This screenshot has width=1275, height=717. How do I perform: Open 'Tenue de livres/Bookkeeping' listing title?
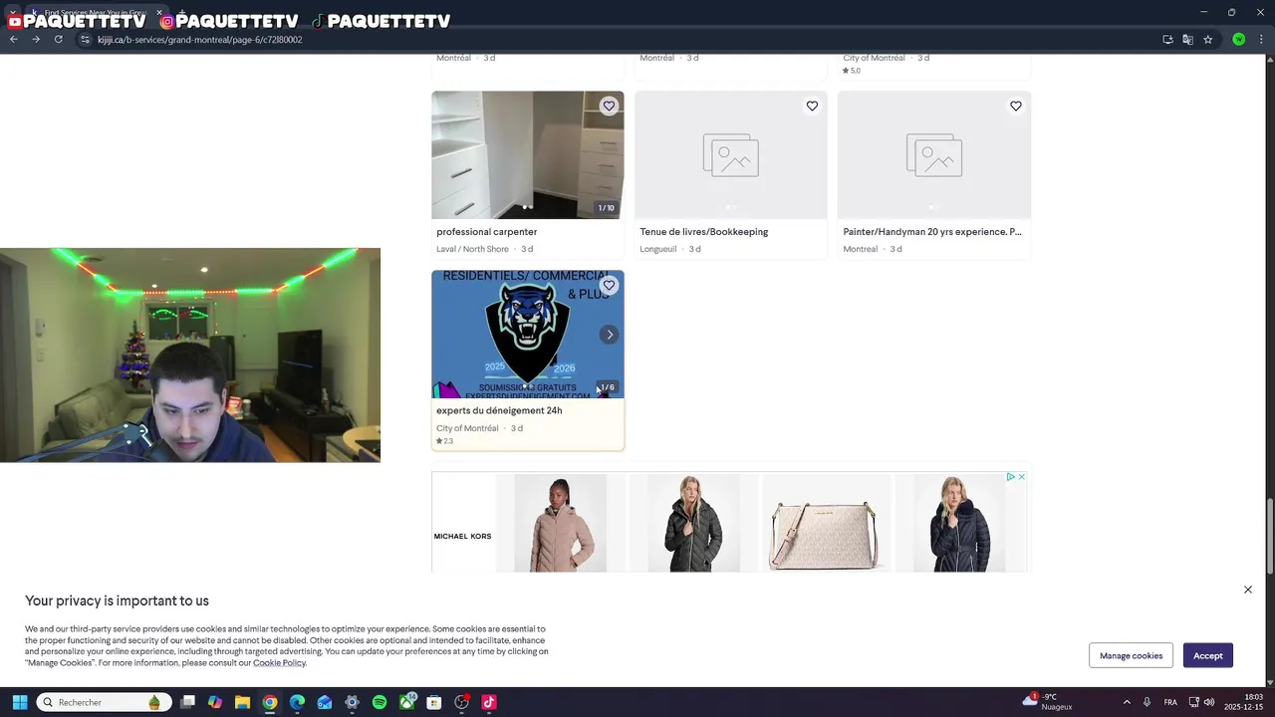pyautogui.click(x=703, y=232)
